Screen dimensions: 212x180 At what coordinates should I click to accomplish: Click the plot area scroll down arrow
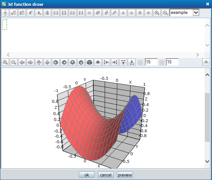(207, 161)
